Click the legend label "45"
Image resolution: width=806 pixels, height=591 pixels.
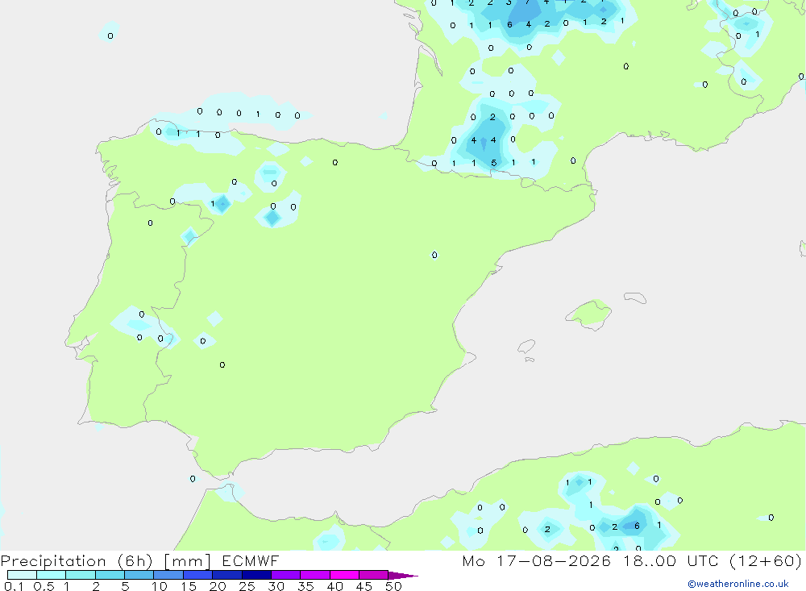pos(364,586)
